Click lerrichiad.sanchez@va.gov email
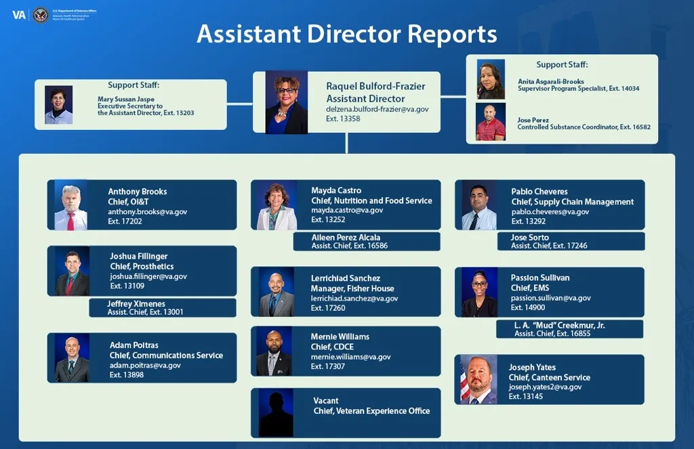 tap(354, 298)
